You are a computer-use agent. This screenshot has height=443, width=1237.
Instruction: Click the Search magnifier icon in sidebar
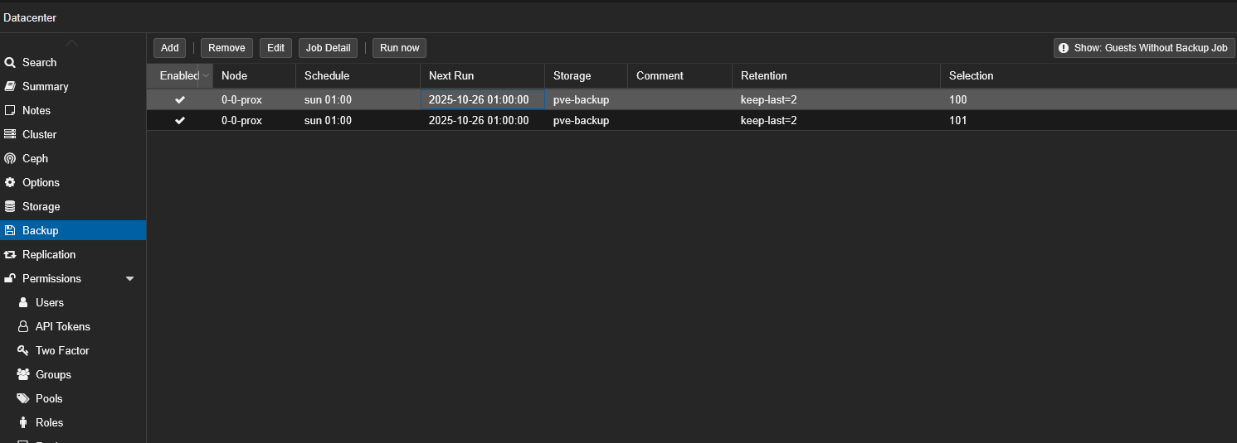tap(10, 62)
